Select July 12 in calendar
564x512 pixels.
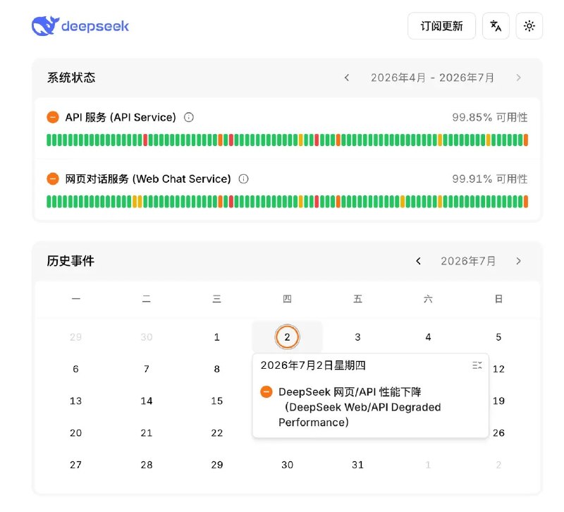tap(498, 369)
